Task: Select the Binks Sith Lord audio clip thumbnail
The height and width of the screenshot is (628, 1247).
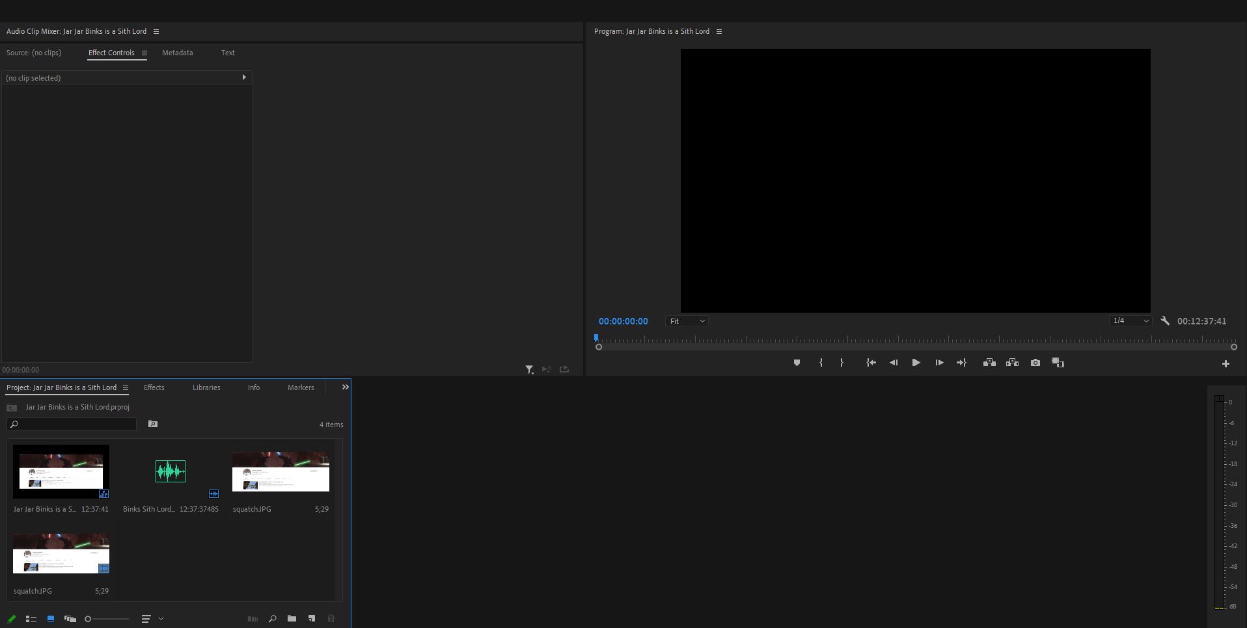Action: click(x=170, y=471)
